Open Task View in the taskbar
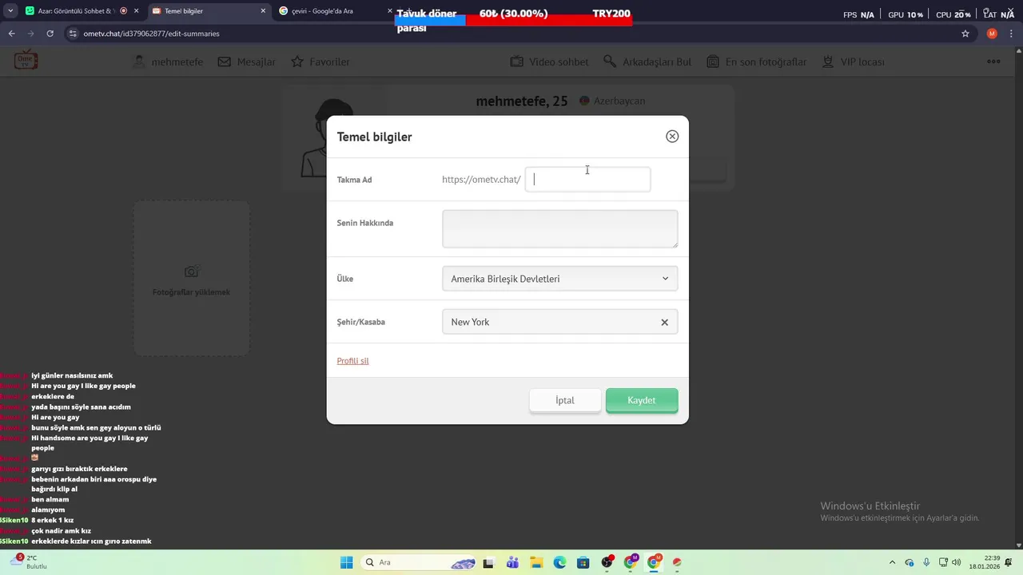Viewport: 1023px width, 575px height. click(489, 562)
